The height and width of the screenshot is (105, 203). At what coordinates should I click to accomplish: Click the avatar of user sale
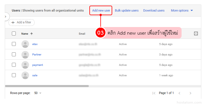[25, 75]
